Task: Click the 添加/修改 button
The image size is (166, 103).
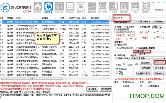Action: coord(146,63)
